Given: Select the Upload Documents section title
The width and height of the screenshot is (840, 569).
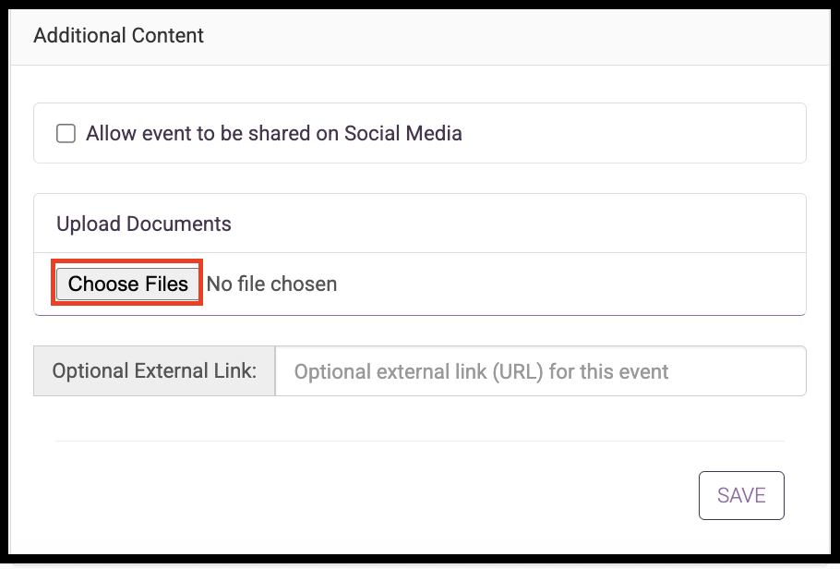Looking at the screenshot, I should [x=143, y=223].
